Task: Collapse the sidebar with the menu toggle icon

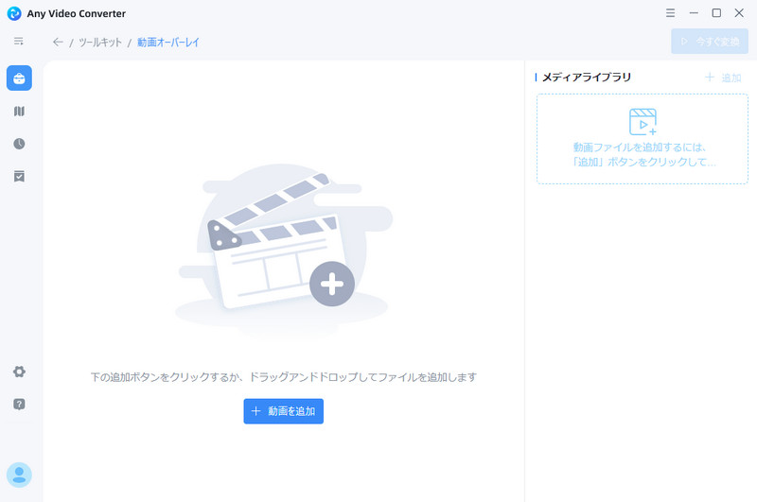Action: pyautogui.click(x=19, y=42)
